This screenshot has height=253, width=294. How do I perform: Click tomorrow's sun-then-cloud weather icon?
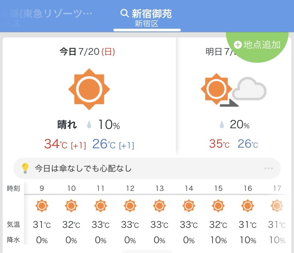[233, 90]
